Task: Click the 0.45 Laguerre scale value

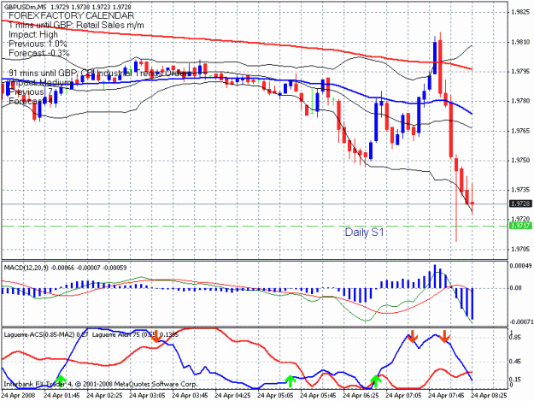Action: (x=515, y=362)
